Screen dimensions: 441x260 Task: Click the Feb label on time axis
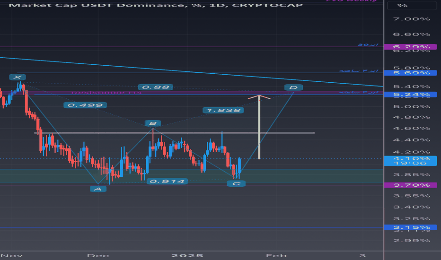(x=276, y=255)
